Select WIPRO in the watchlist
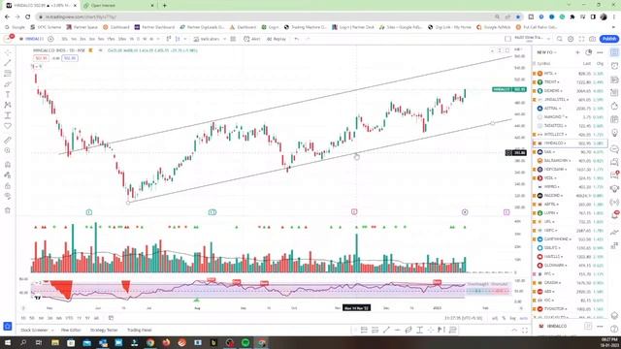Viewport: 621px width, 349px height. tap(570, 186)
